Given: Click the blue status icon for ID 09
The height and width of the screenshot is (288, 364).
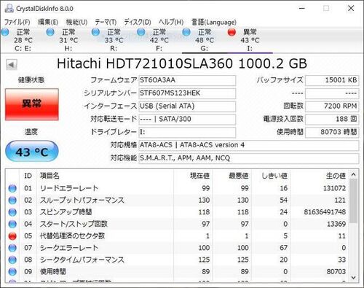Looking at the screenshot, I should coord(12,272).
